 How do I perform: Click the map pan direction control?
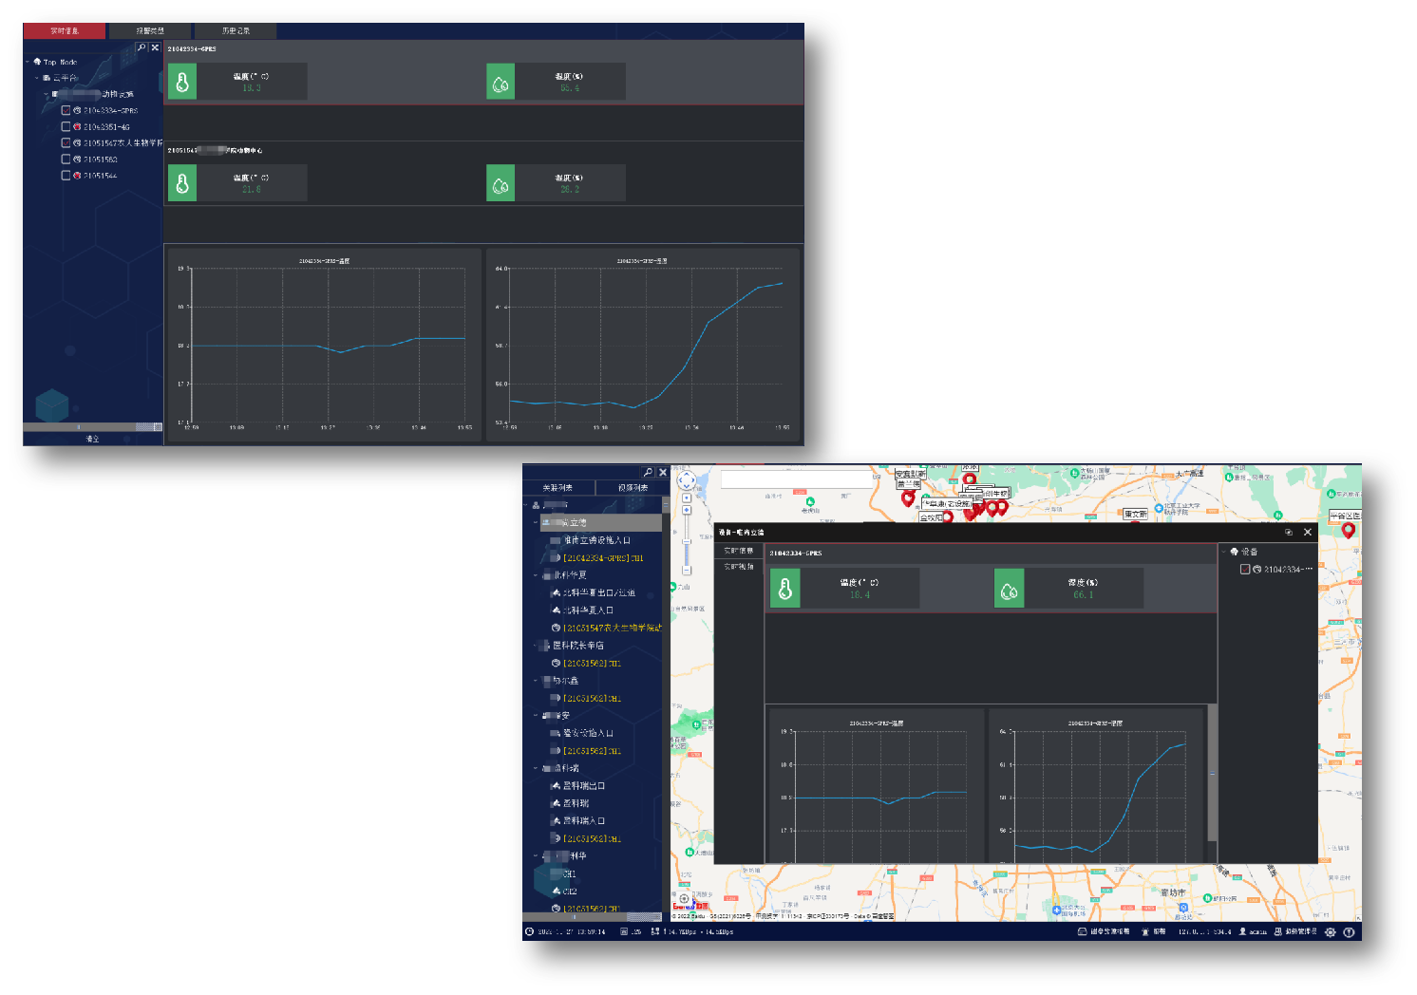click(686, 481)
